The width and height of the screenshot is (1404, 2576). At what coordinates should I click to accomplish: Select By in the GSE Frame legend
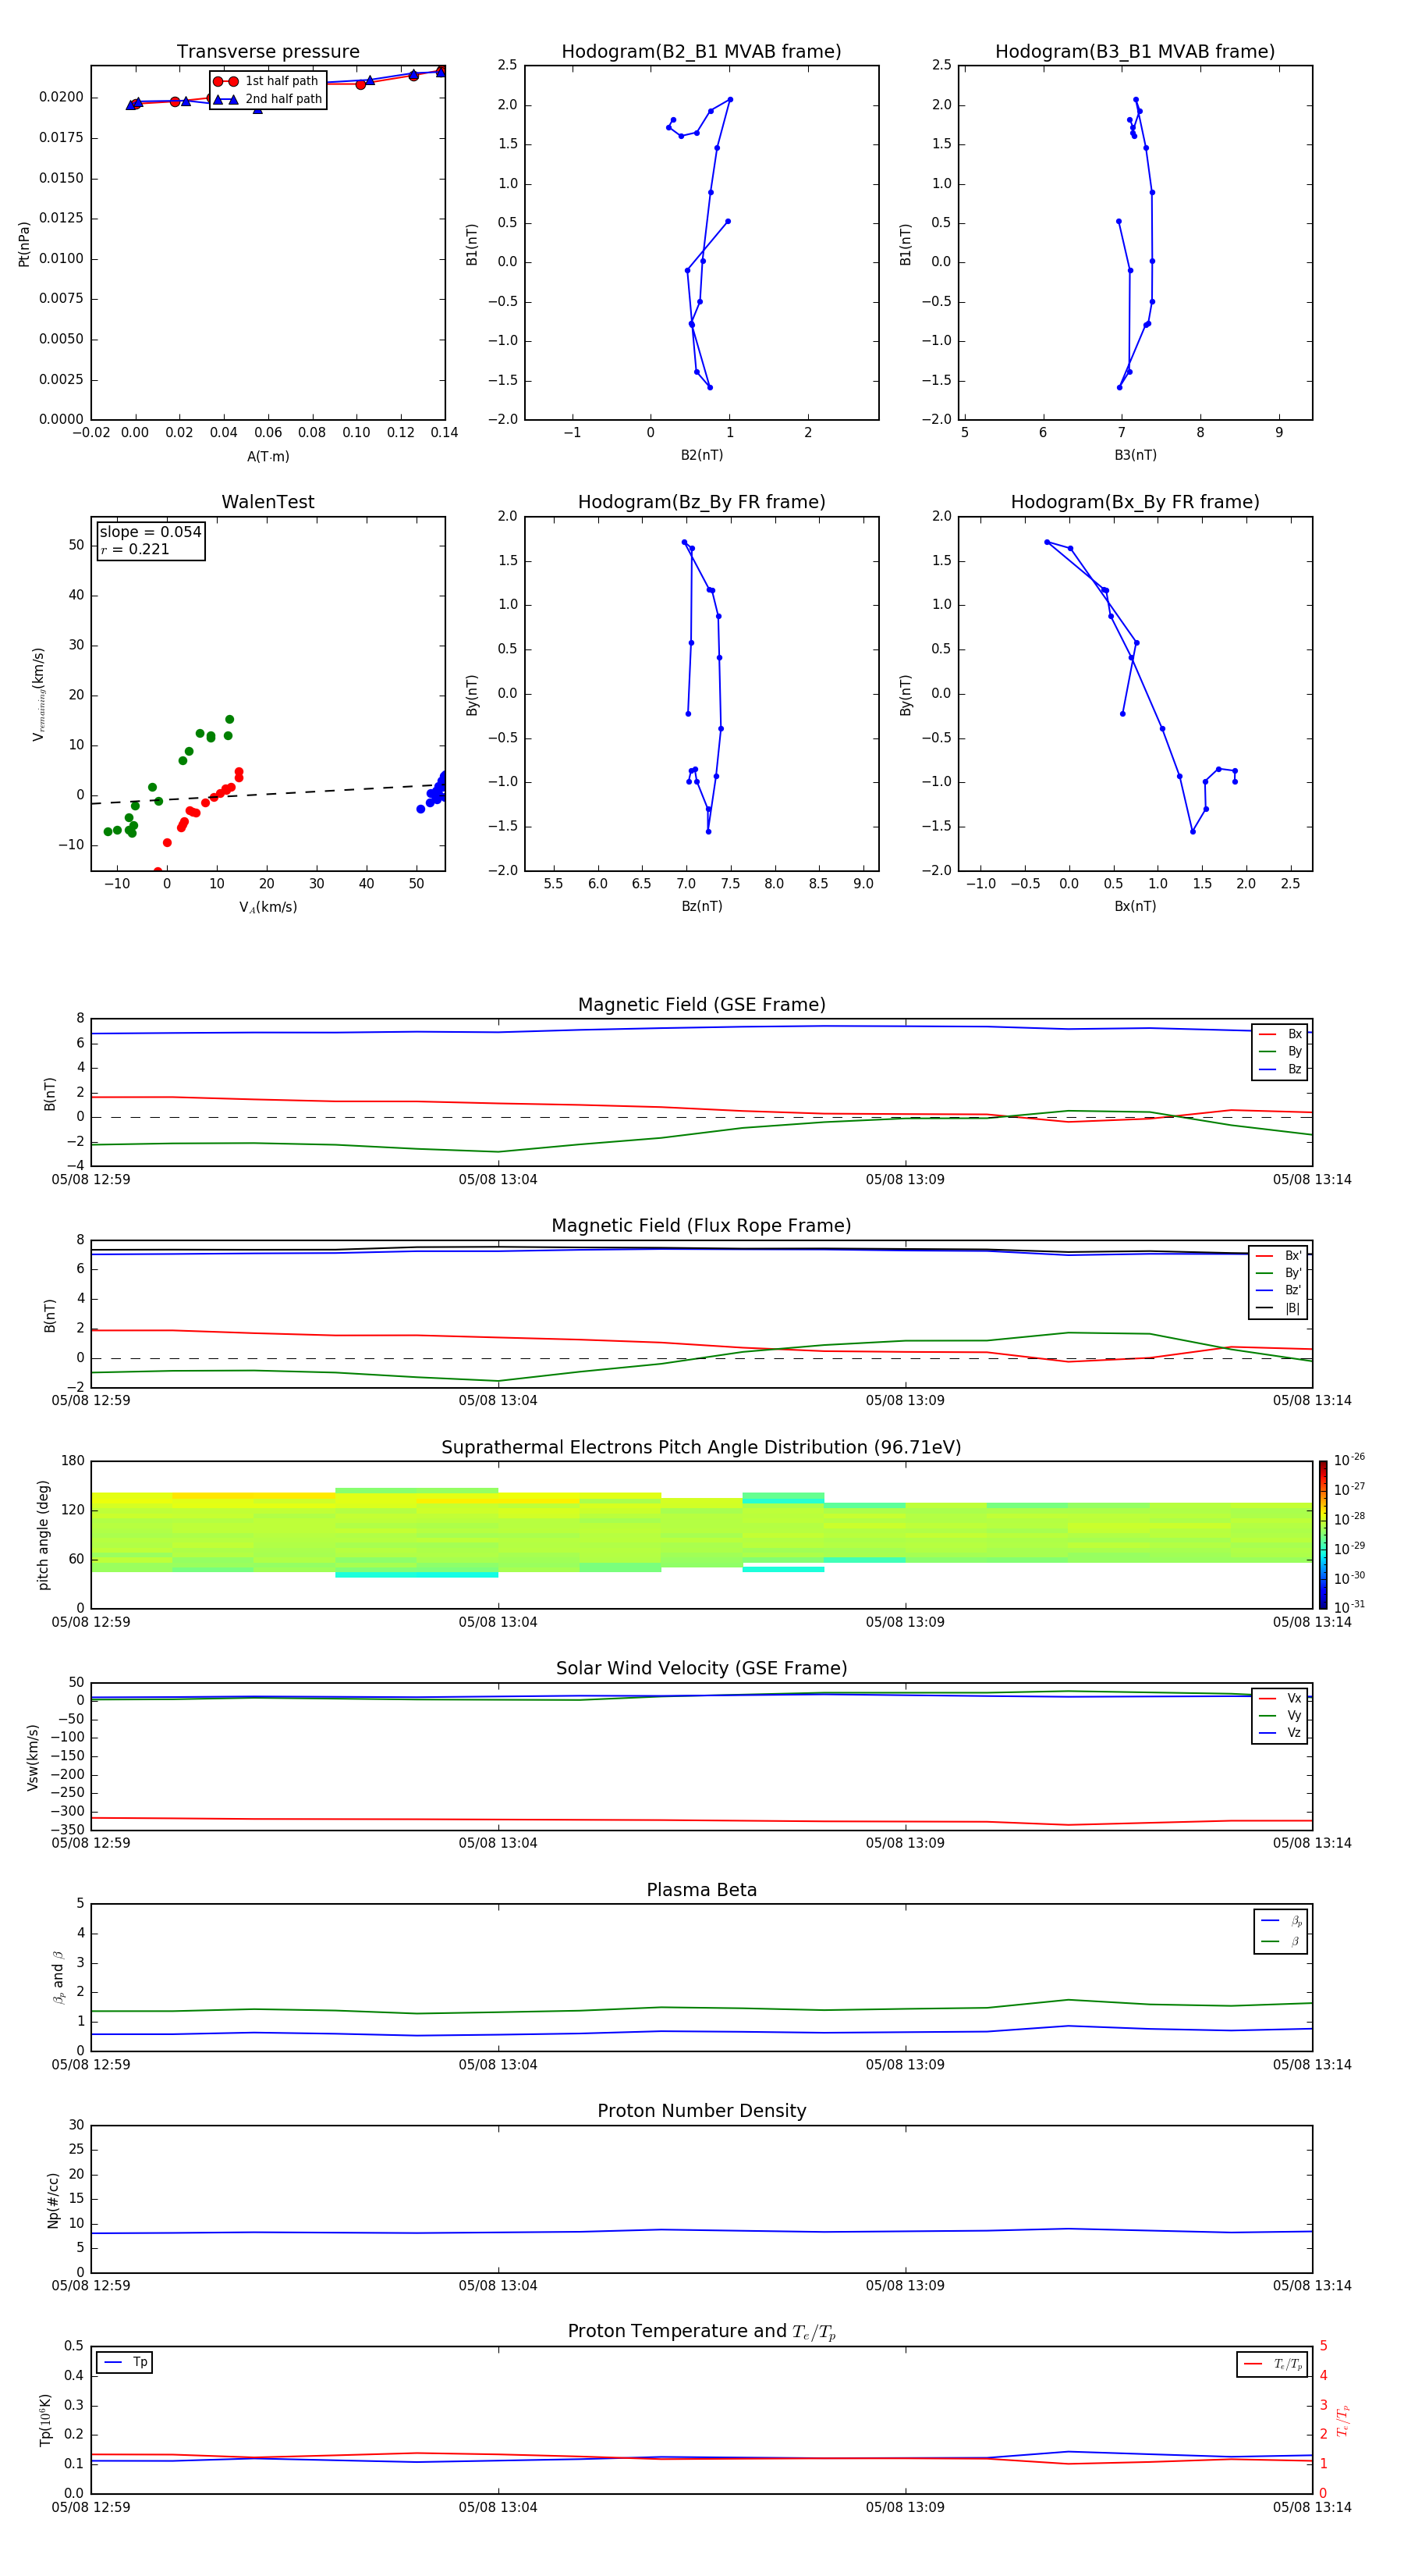[1280, 1051]
